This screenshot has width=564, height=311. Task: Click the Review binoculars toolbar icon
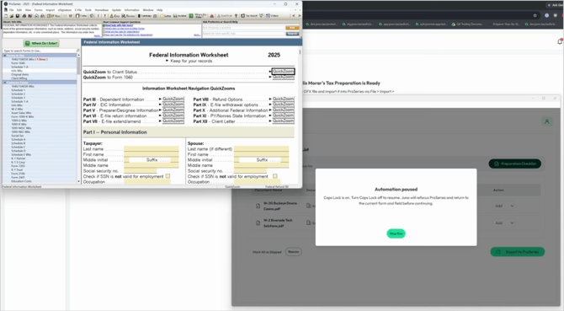pos(129,16)
